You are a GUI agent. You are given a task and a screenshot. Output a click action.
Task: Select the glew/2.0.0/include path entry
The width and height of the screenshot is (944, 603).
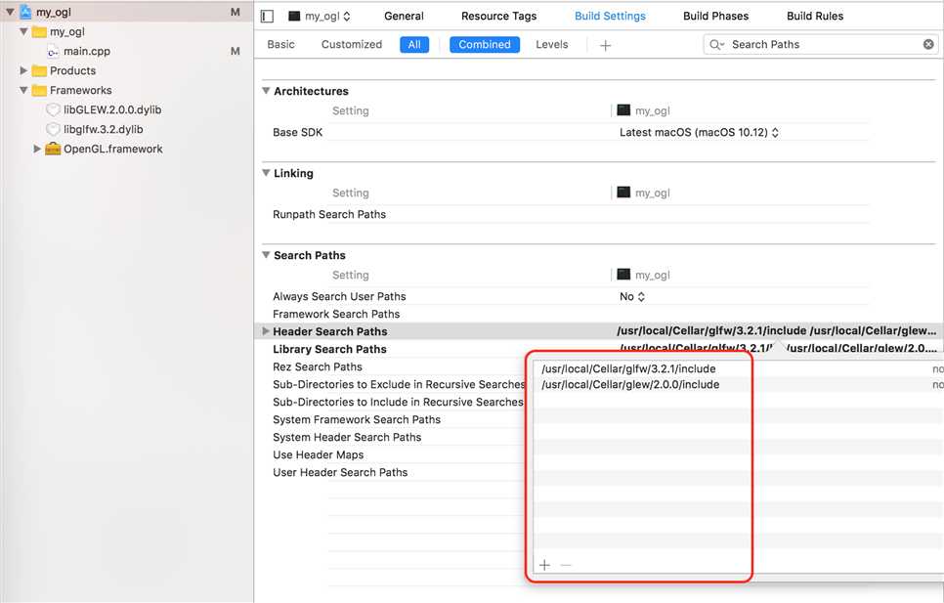tap(630, 384)
